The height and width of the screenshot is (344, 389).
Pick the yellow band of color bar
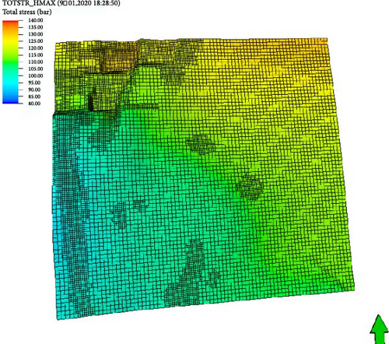coord(10,41)
